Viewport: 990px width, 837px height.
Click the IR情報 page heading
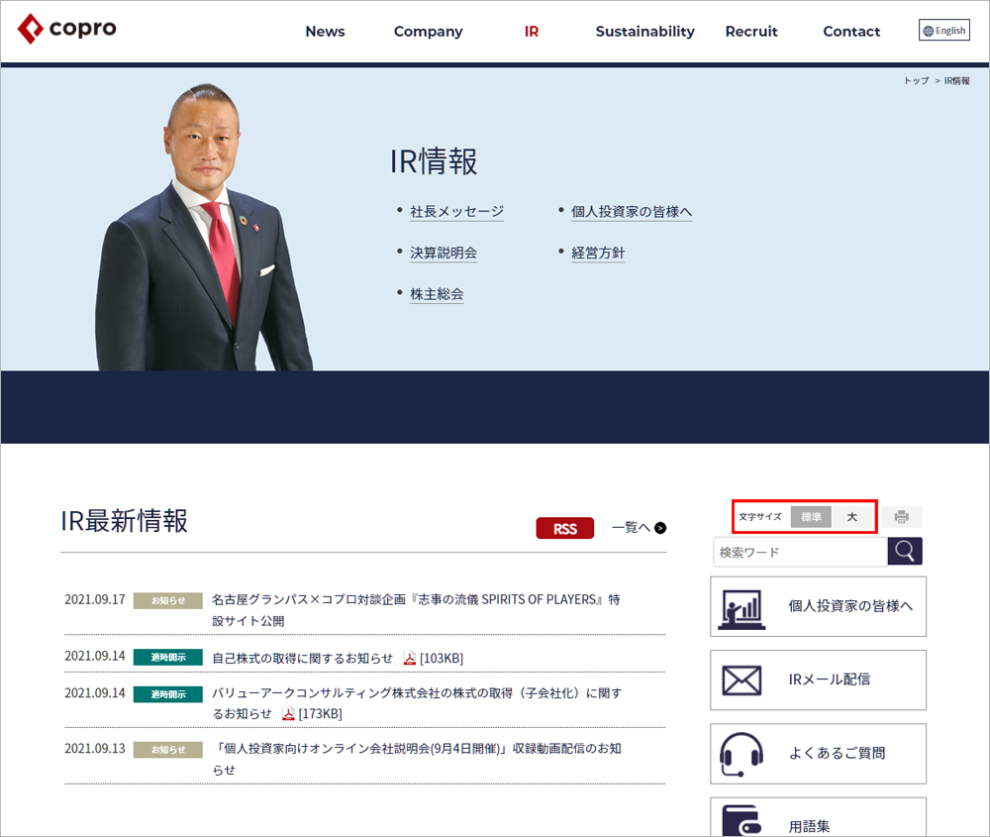point(434,161)
